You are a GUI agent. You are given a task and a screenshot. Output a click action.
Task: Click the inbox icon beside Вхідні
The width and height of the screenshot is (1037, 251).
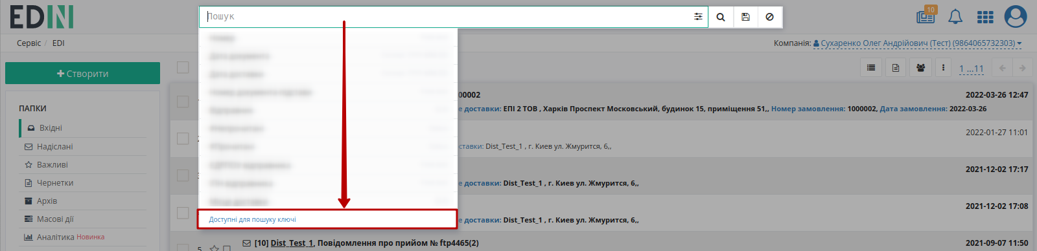pos(31,128)
